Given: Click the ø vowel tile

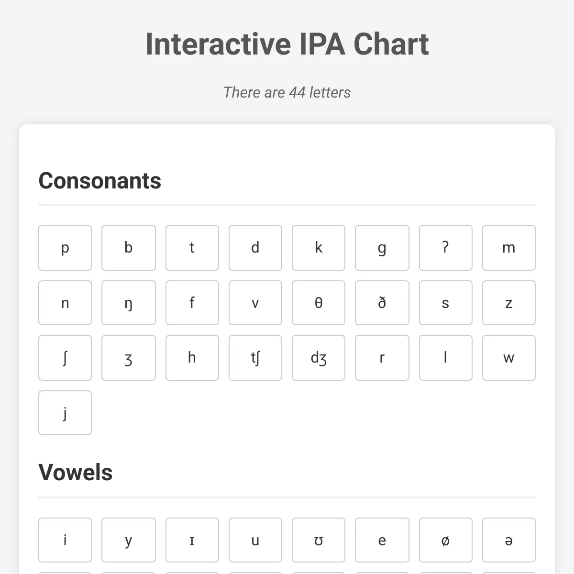Looking at the screenshot, I should click(445, 540).
